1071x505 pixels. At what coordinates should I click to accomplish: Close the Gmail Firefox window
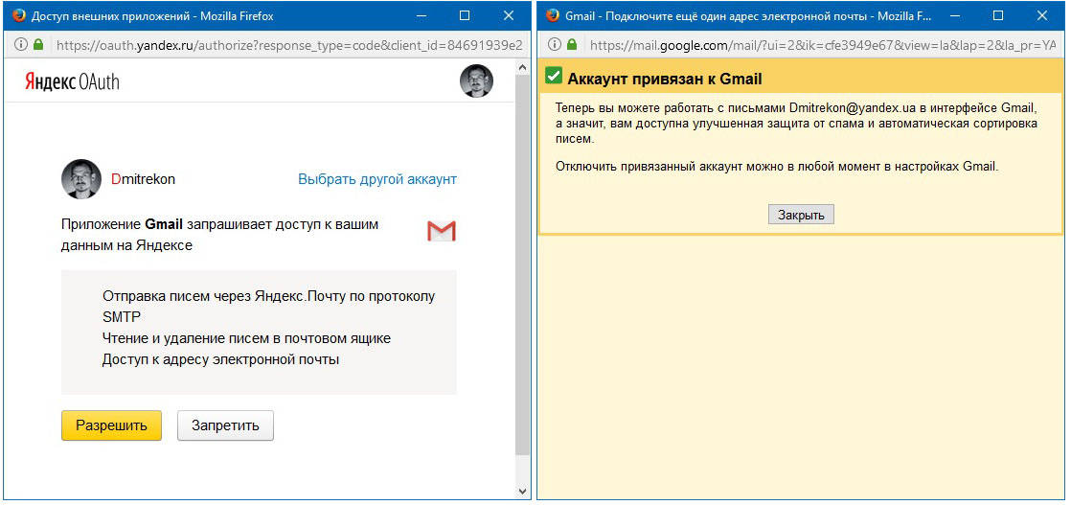(1041, 15)
